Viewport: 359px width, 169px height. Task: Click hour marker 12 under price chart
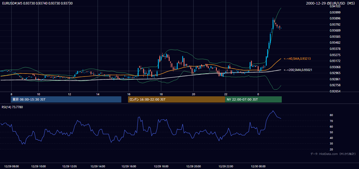pos(69,94)
